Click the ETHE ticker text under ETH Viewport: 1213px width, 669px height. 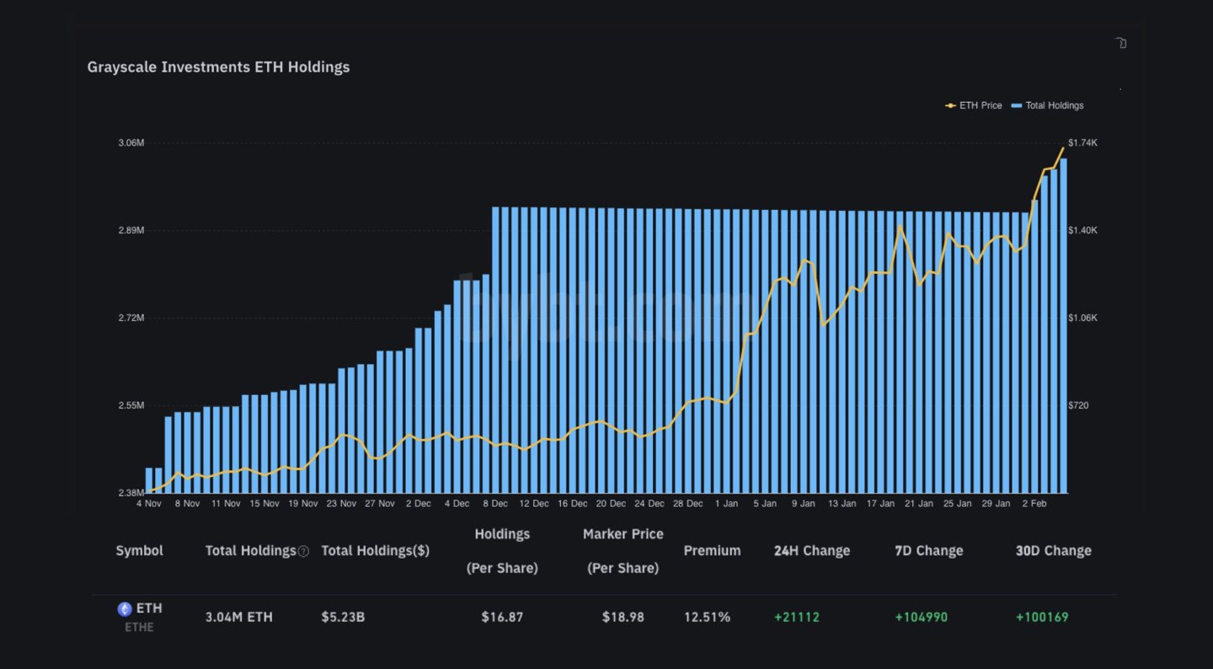pos(140,627)
